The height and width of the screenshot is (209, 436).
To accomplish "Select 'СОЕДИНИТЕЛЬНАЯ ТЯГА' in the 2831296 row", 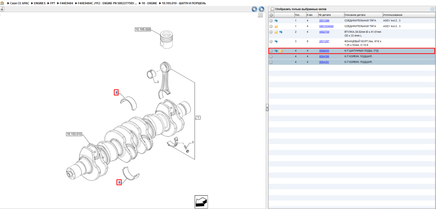I will pyautogui.click(x=359, y=21).
